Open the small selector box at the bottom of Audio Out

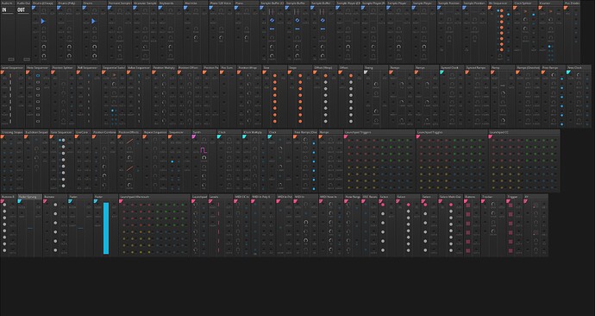coord(27,60)
